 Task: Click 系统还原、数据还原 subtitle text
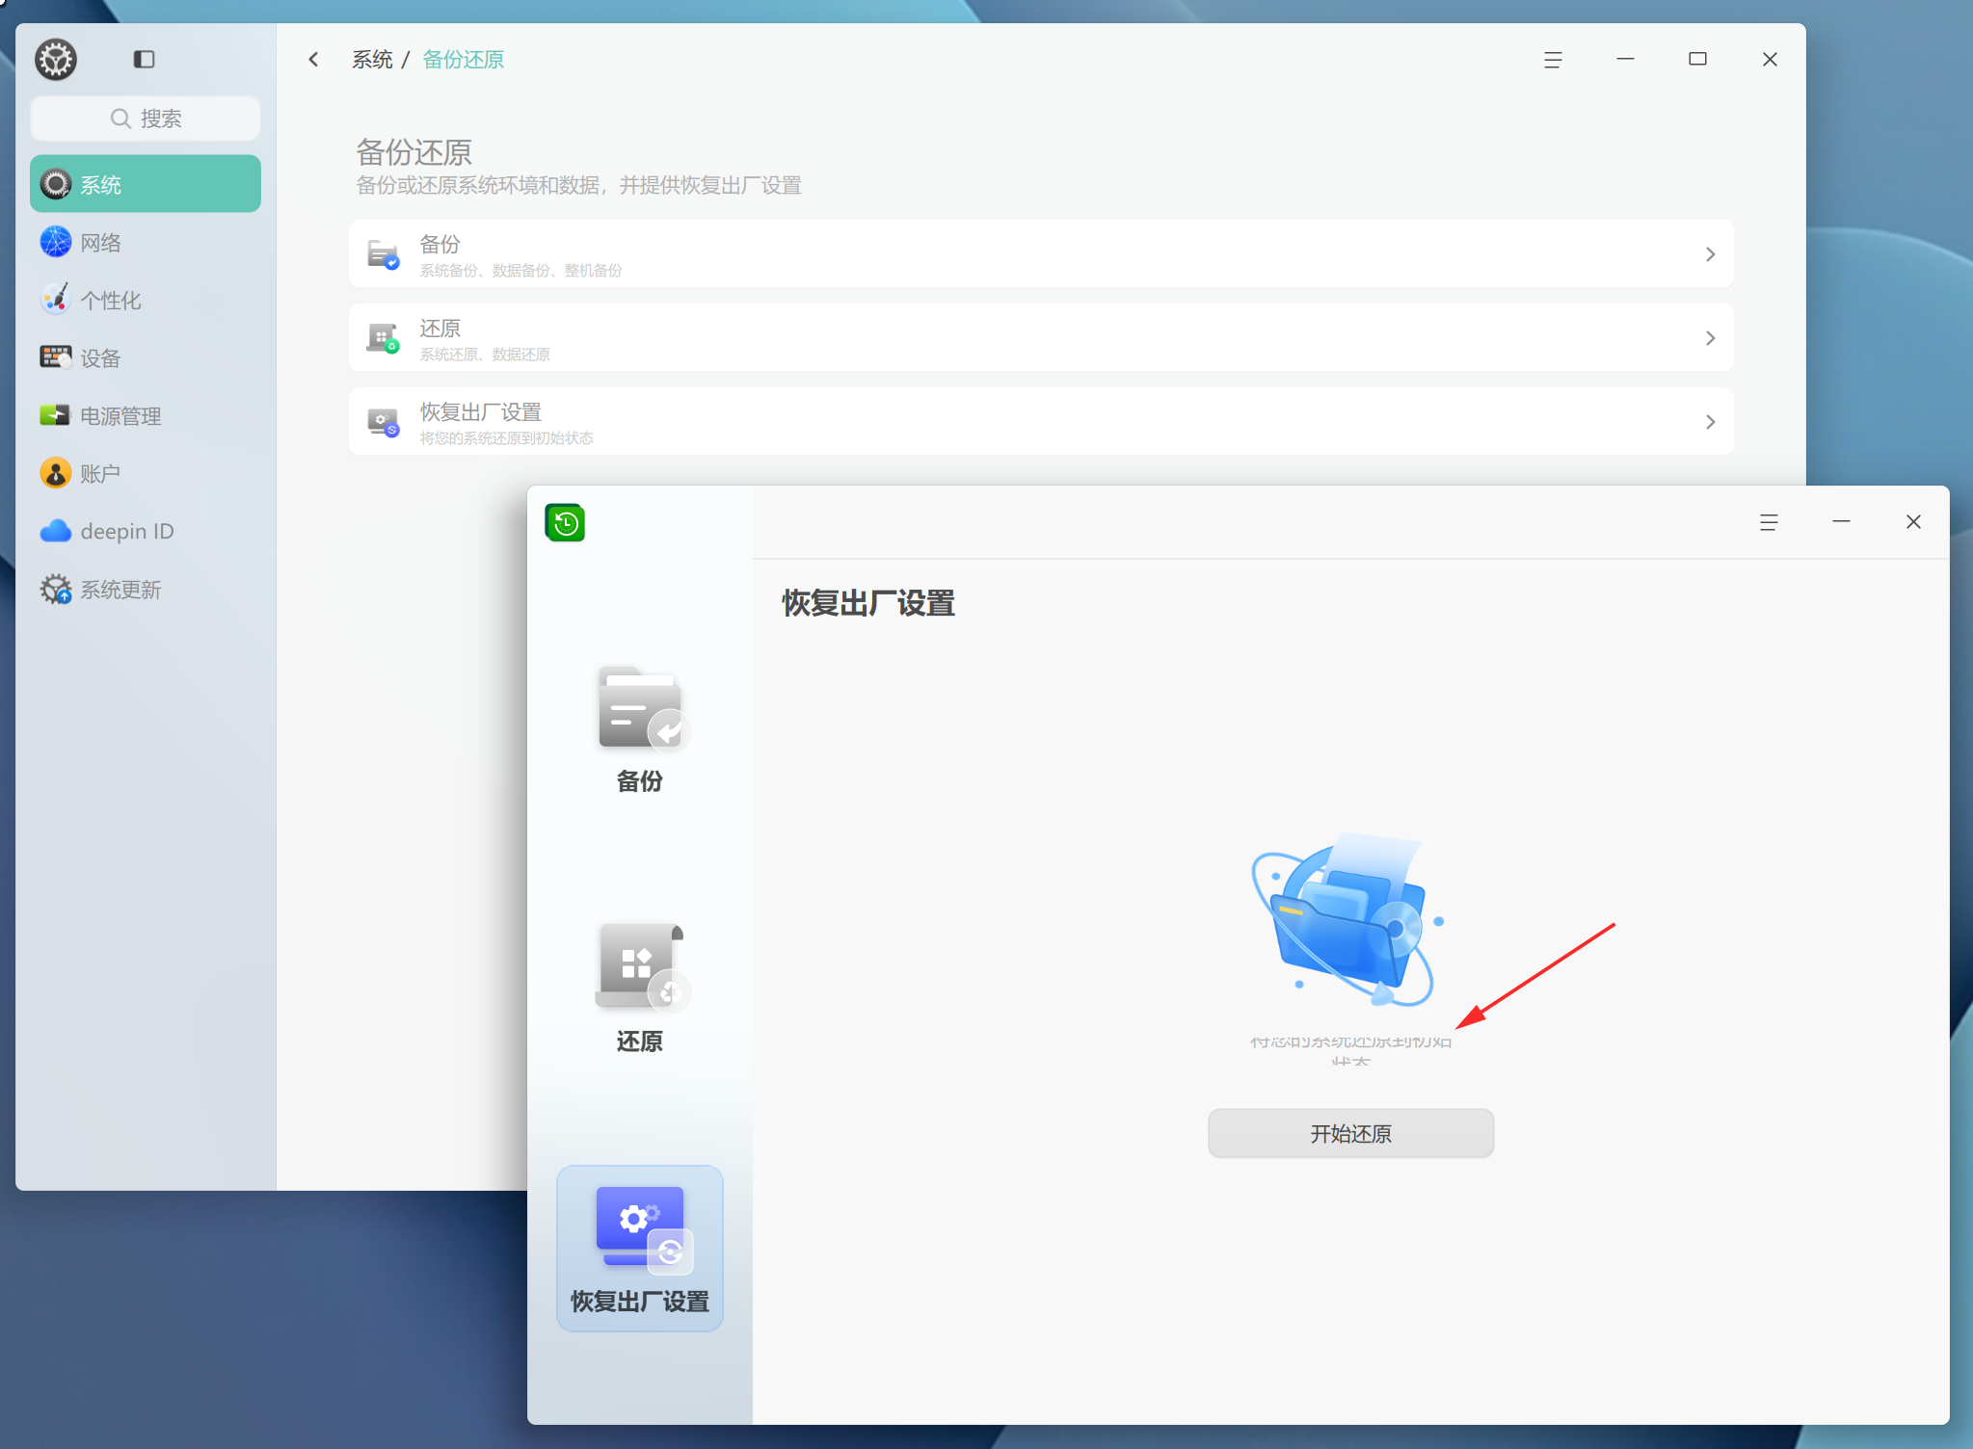[485, 355]
